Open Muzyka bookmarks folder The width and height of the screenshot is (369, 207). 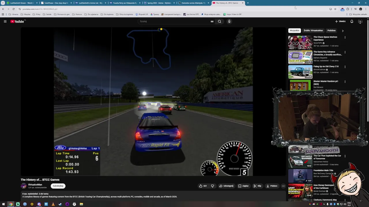25,14
